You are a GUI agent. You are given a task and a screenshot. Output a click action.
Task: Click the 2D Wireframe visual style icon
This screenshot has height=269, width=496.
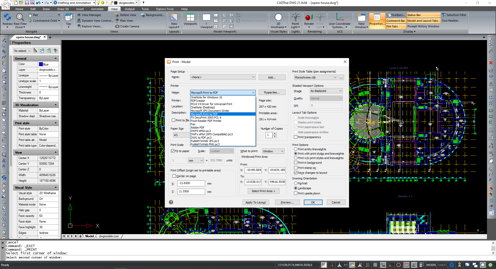tap(278, 17)
